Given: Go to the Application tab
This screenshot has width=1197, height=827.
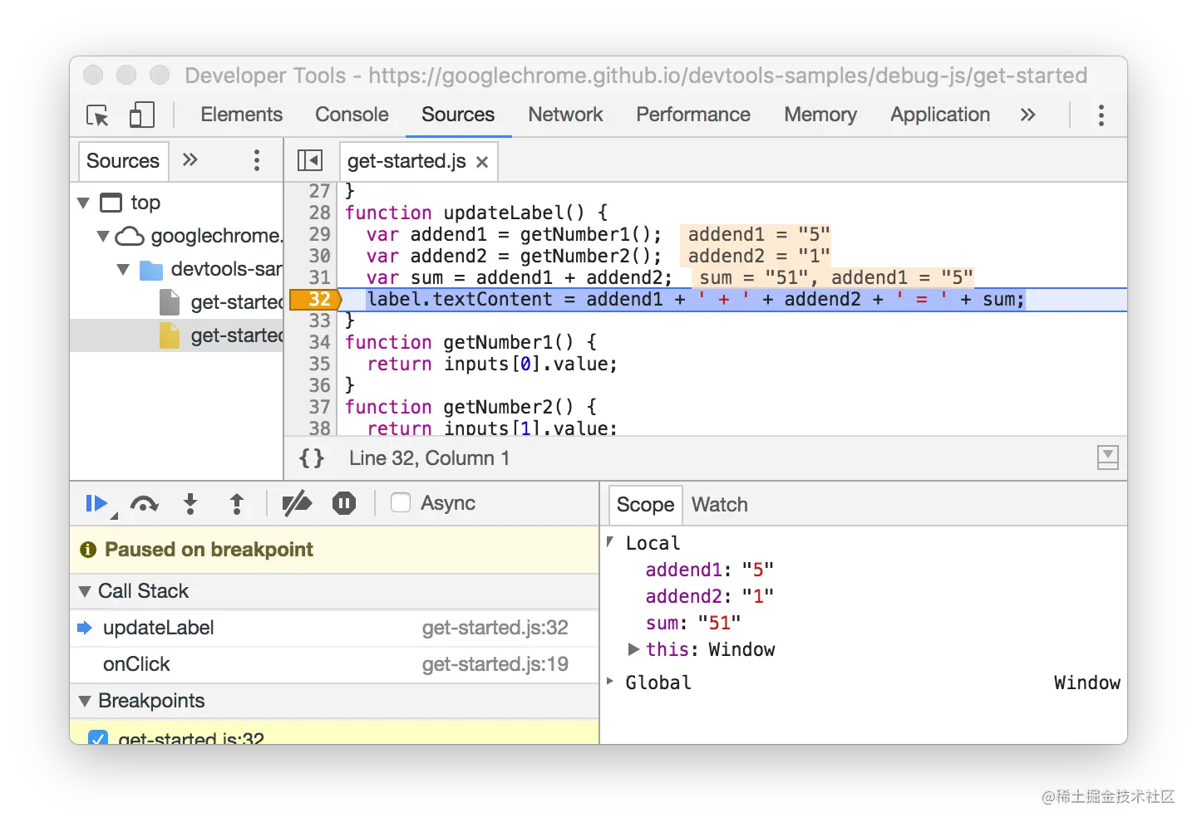Looking at the screenshot, I should click(940, 115).
